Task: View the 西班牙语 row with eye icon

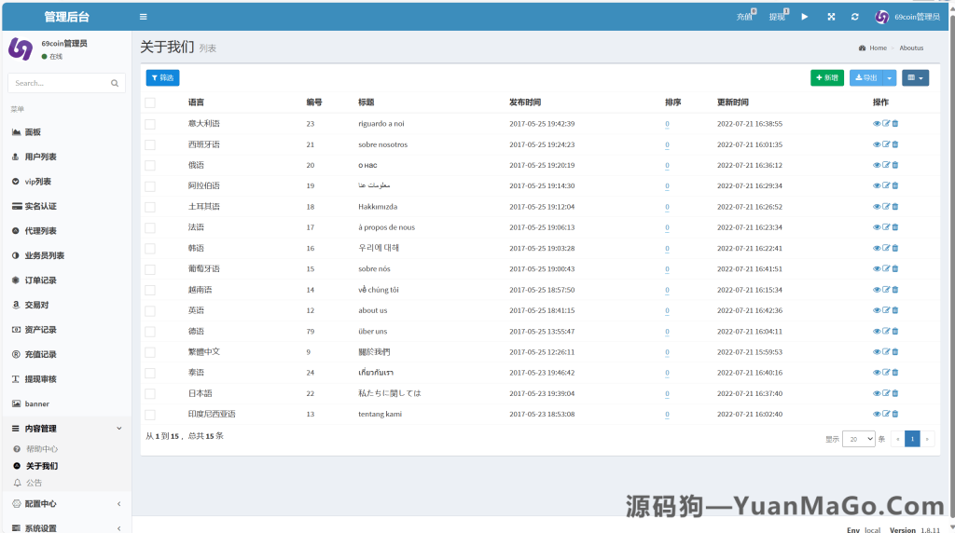Action: point(877,144)
